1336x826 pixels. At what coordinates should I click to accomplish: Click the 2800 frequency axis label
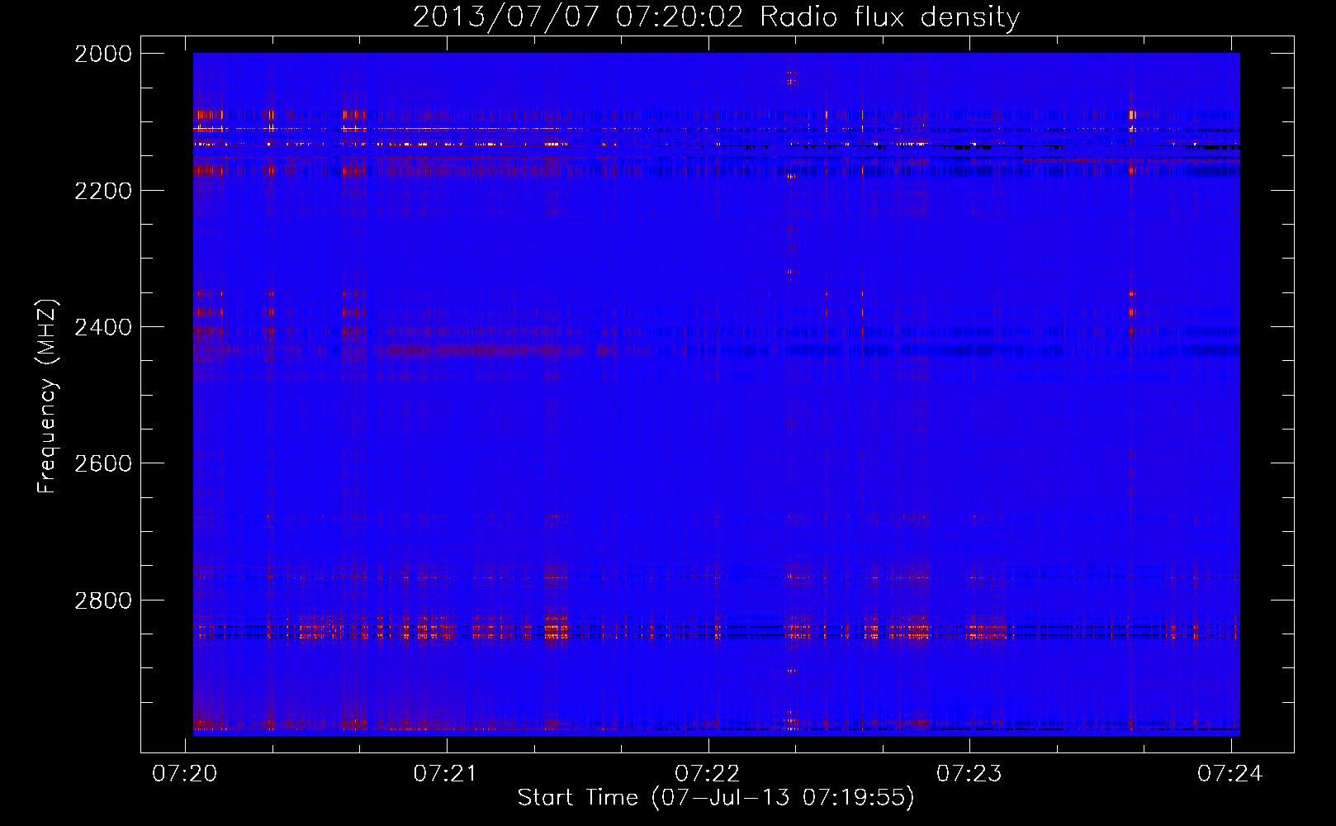coord(103,601)
